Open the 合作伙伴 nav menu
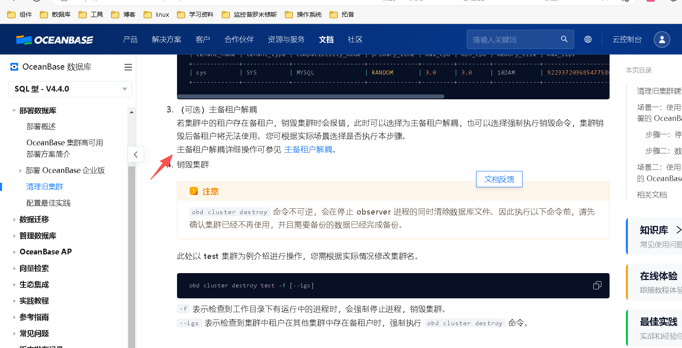Screen dimensions: 682x348 [x=239, y=39]
